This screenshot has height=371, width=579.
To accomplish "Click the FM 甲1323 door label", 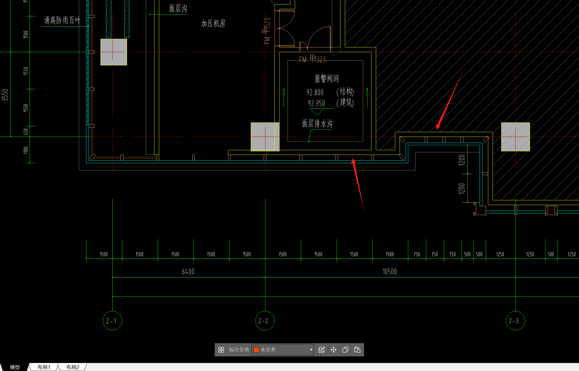I will [x=312, y=59].
